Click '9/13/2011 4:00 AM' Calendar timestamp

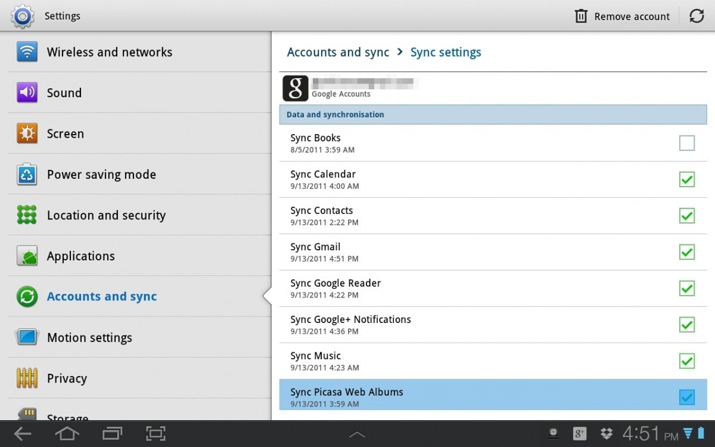[325, 186]
